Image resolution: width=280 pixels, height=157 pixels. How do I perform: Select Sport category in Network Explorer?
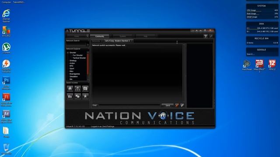(x=72, y=68)
